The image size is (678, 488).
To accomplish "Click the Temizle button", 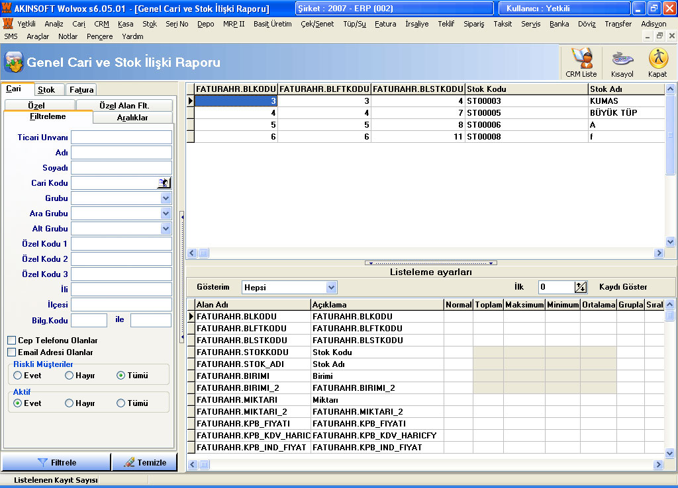I will coord(144,462).
